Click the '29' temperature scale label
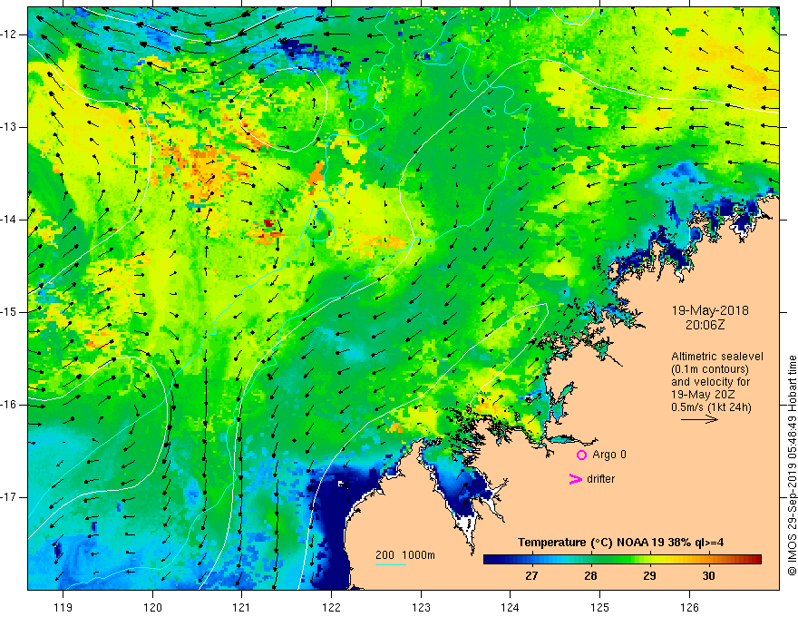The height and width of the screenshot is (617, 798). point(649,576)
